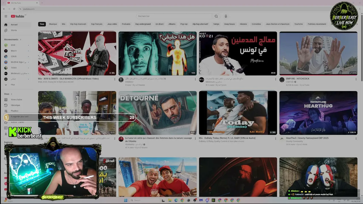Play the HEARTHUG Fantasyland thumbnail

click(x=318, y=113)
